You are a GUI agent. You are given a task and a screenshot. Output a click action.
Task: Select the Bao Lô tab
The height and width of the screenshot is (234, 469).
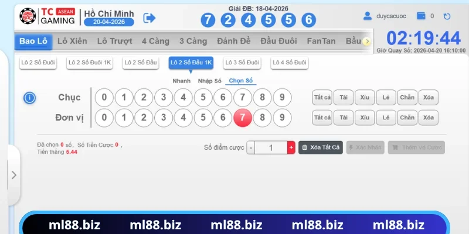33,41
